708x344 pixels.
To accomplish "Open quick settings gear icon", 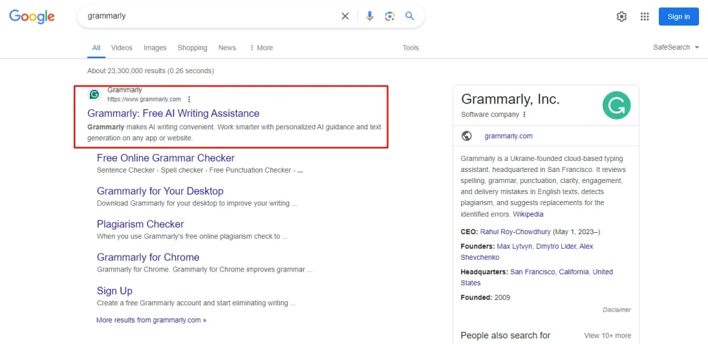I will (622, 17).
